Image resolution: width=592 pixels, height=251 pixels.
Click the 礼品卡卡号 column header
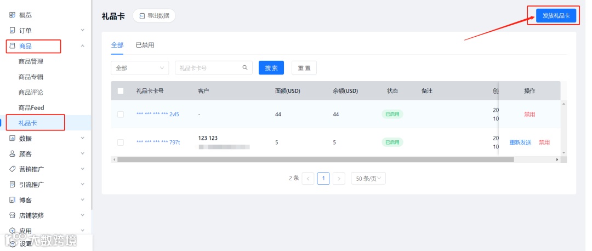tap(150, 91)
